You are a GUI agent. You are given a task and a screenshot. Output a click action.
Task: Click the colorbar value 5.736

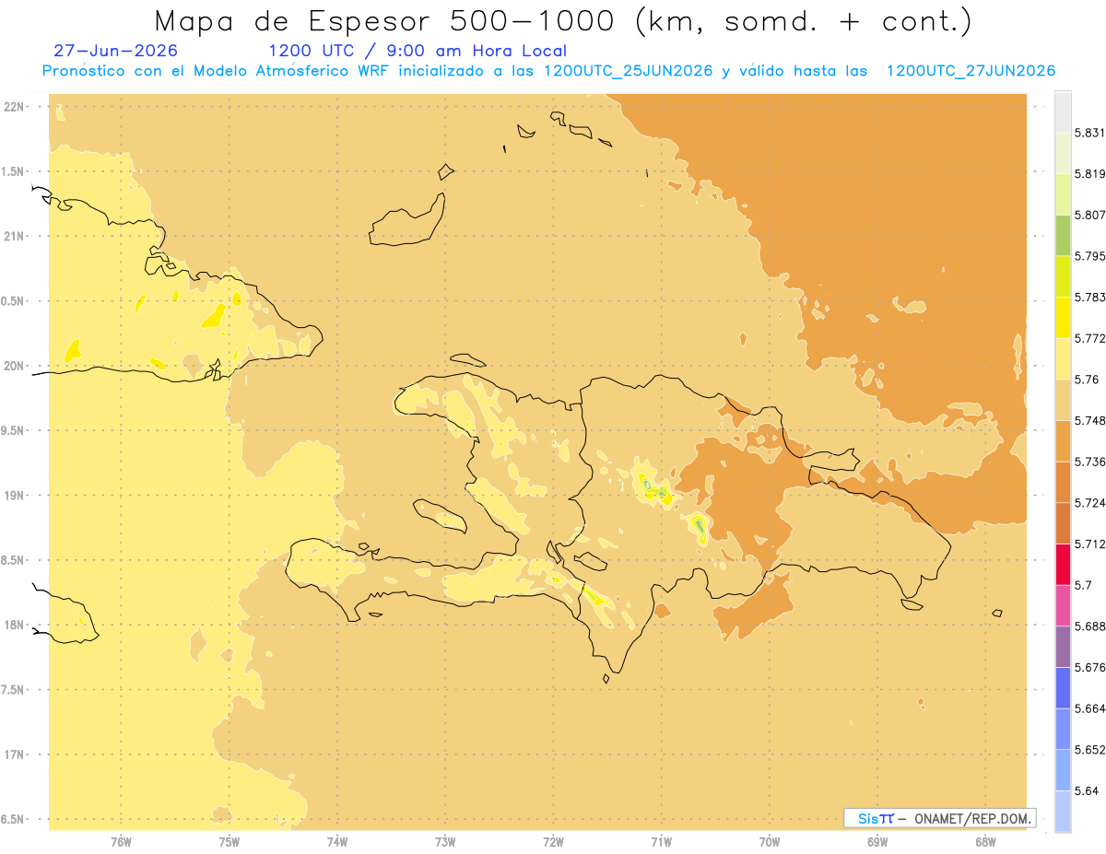coord(1089,462)
